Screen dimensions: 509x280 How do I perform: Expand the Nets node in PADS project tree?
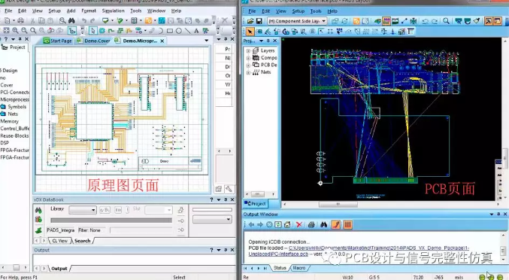point(248,72)
